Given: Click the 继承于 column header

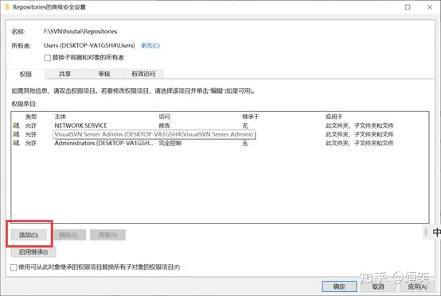Looking at the screenshot, I should point(251,117).
